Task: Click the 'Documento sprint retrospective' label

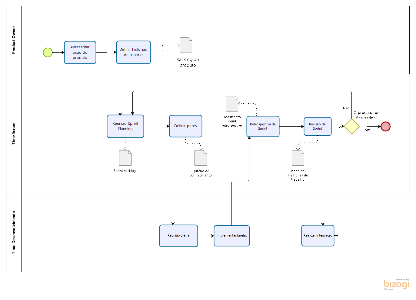Action: tap(232, 121)
